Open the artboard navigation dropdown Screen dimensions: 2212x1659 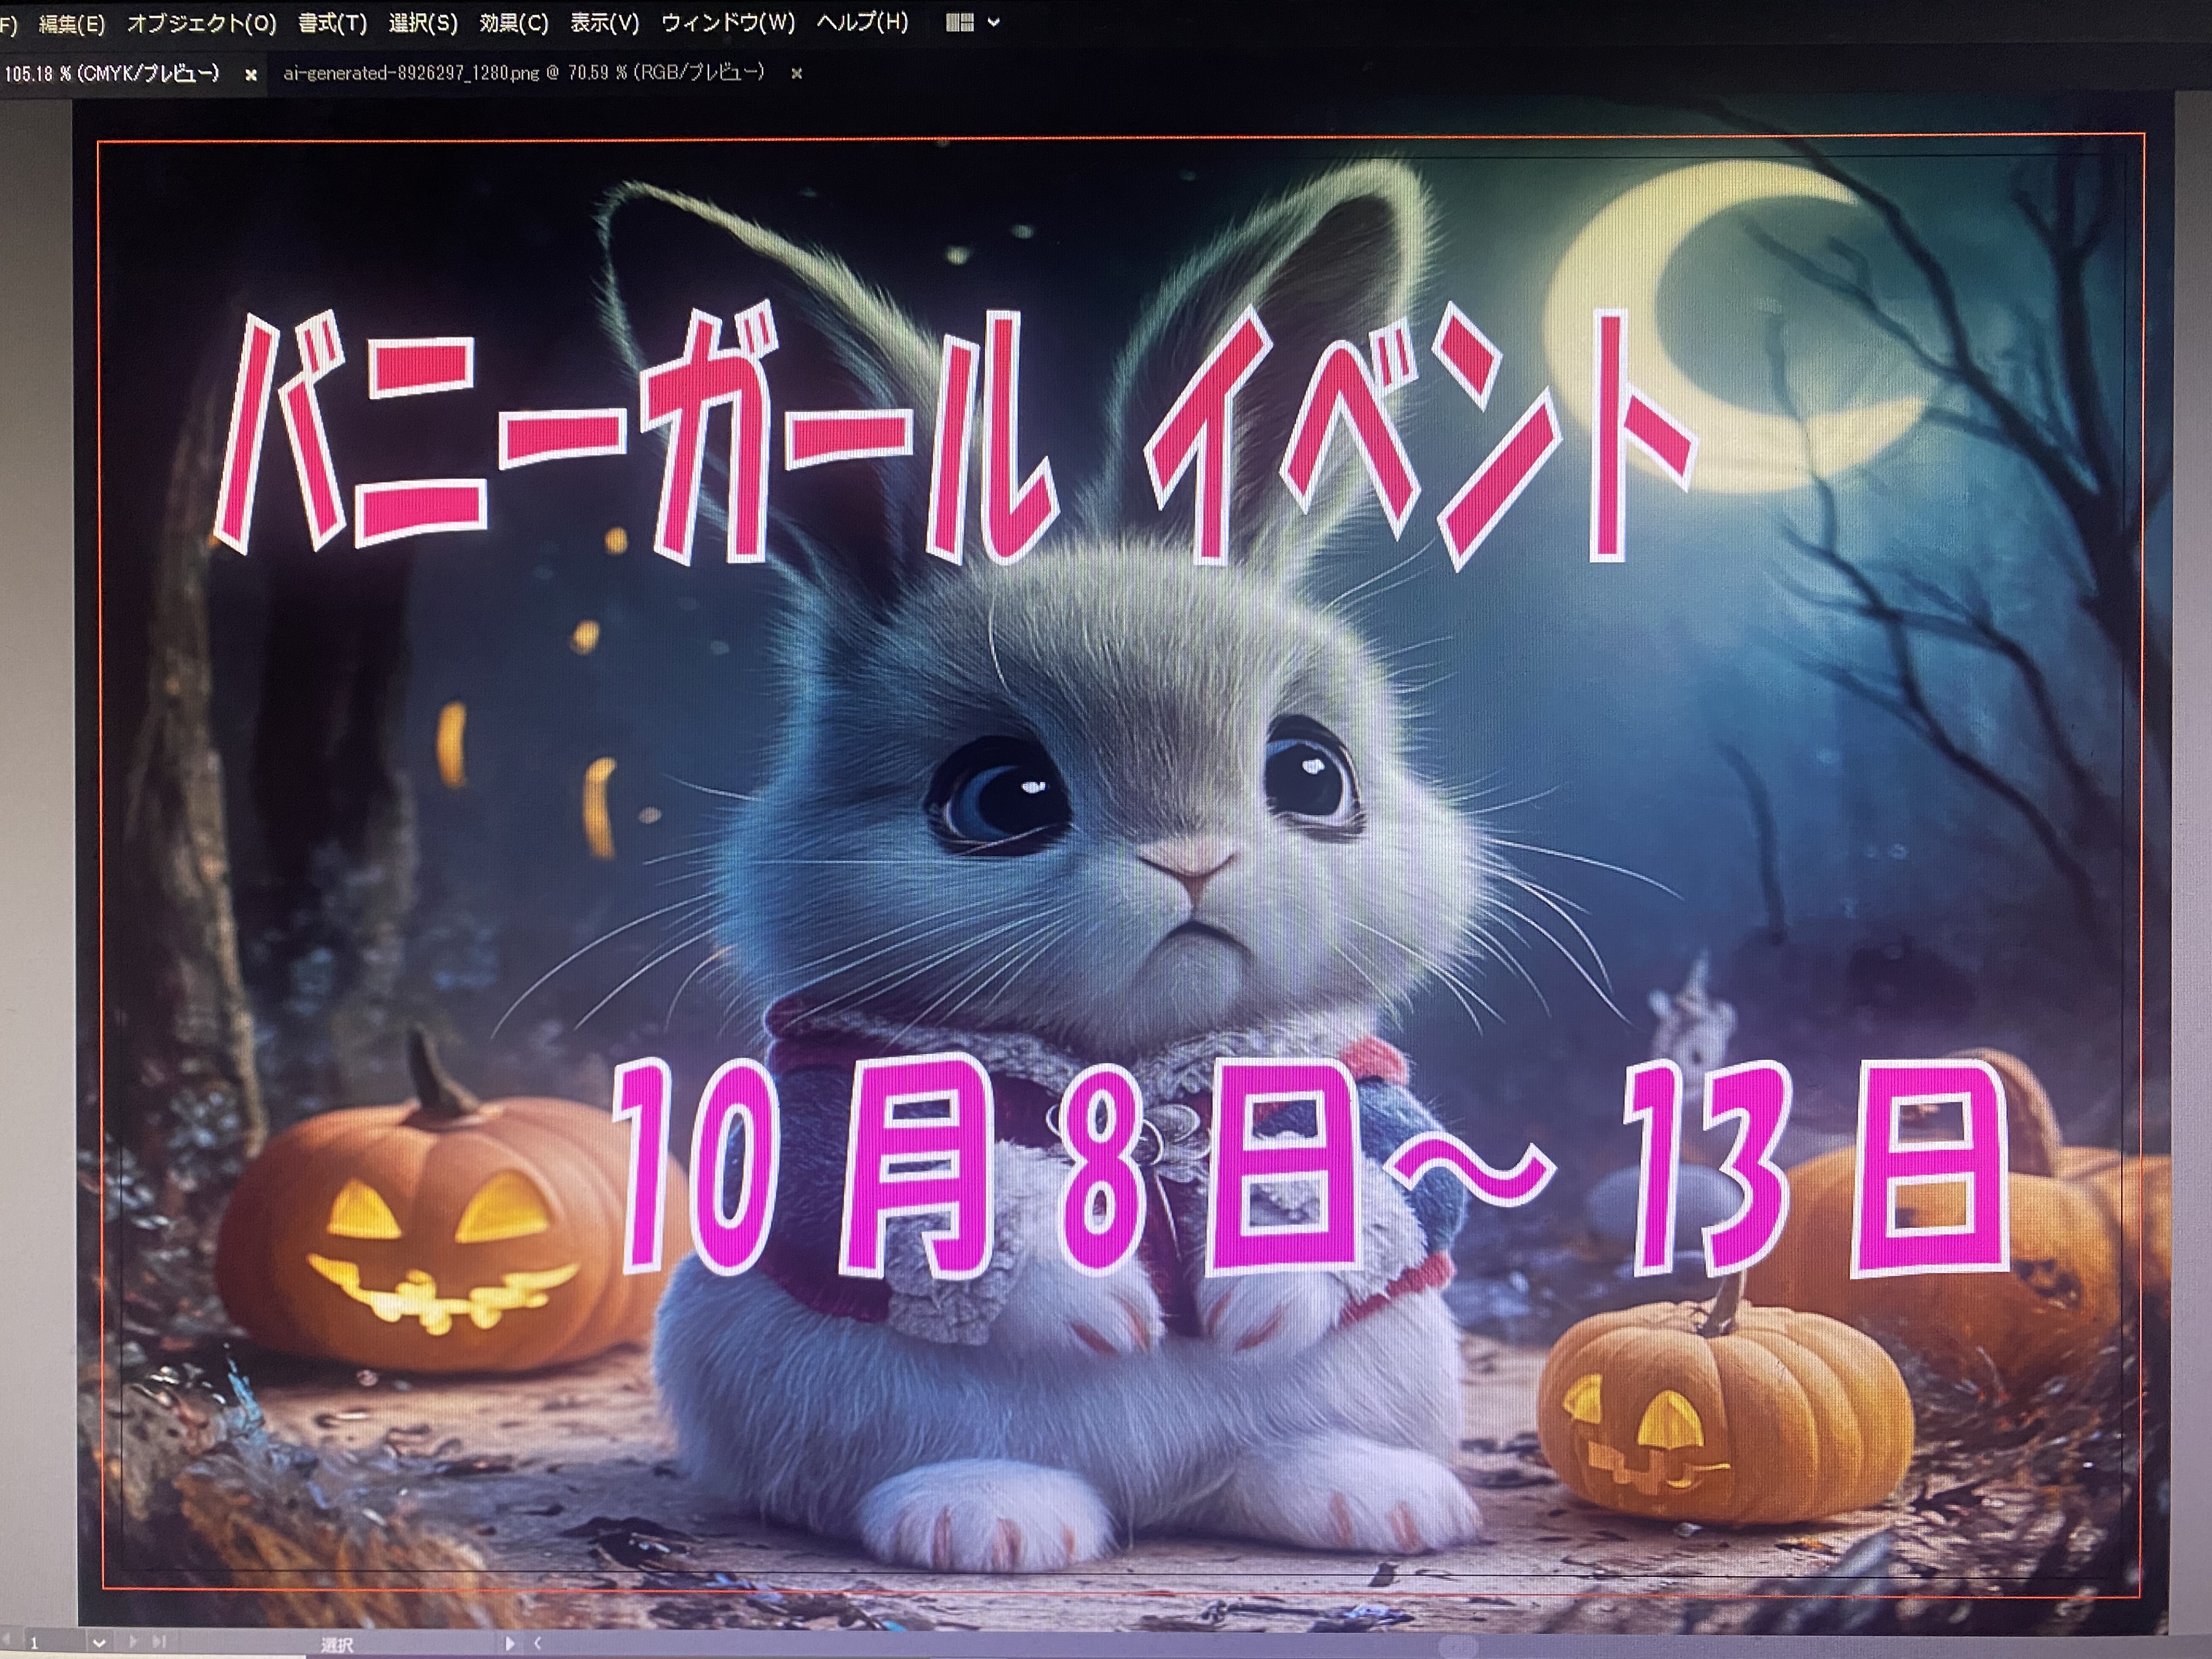[99, 1642]
